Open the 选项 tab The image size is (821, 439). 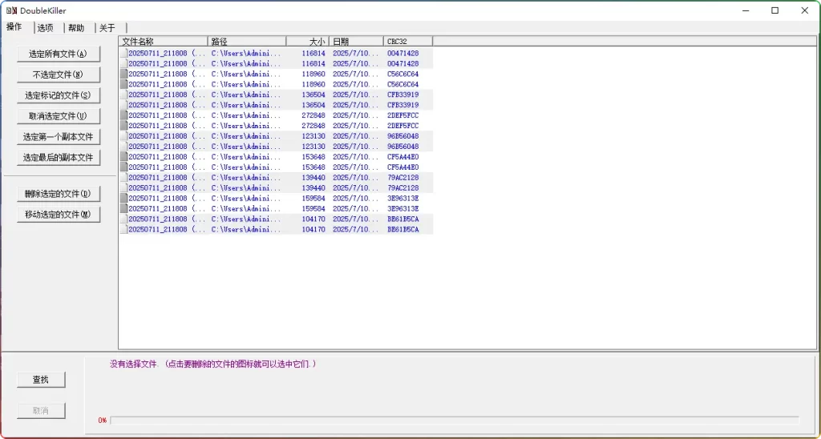point(46,28)
